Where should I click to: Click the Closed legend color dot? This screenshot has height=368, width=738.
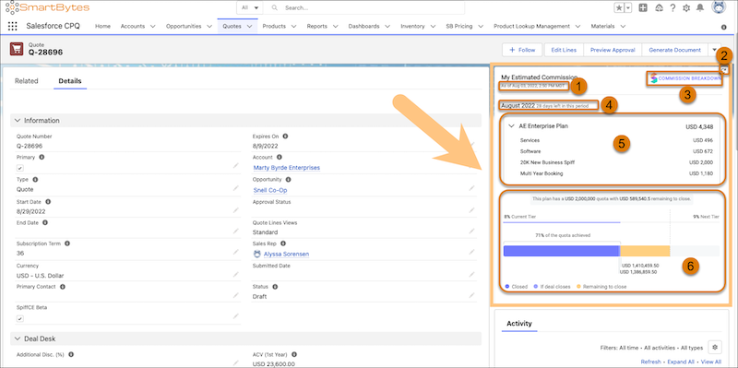[507, 286]
